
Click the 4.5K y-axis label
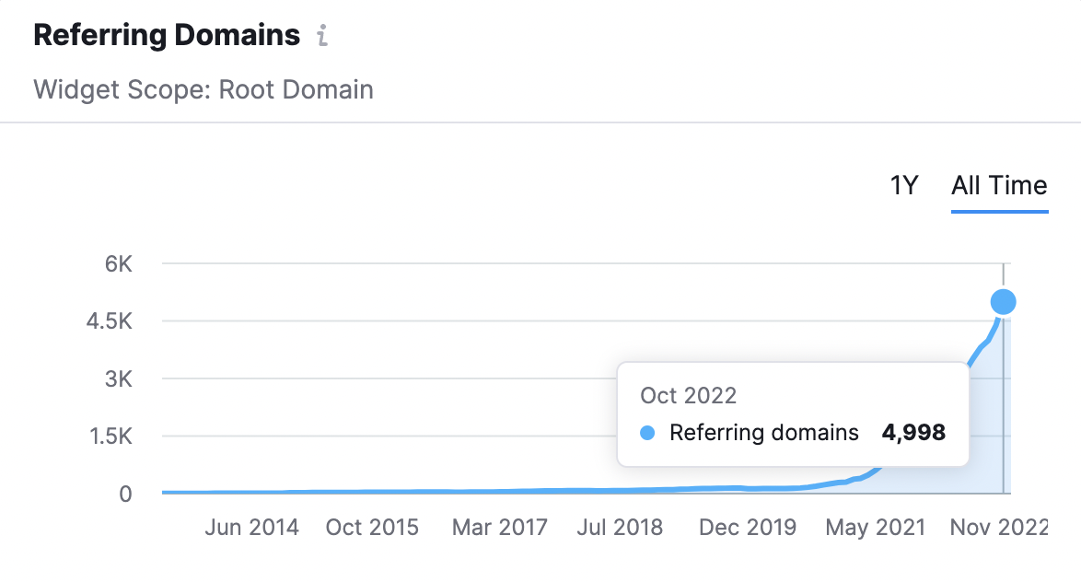109,321
